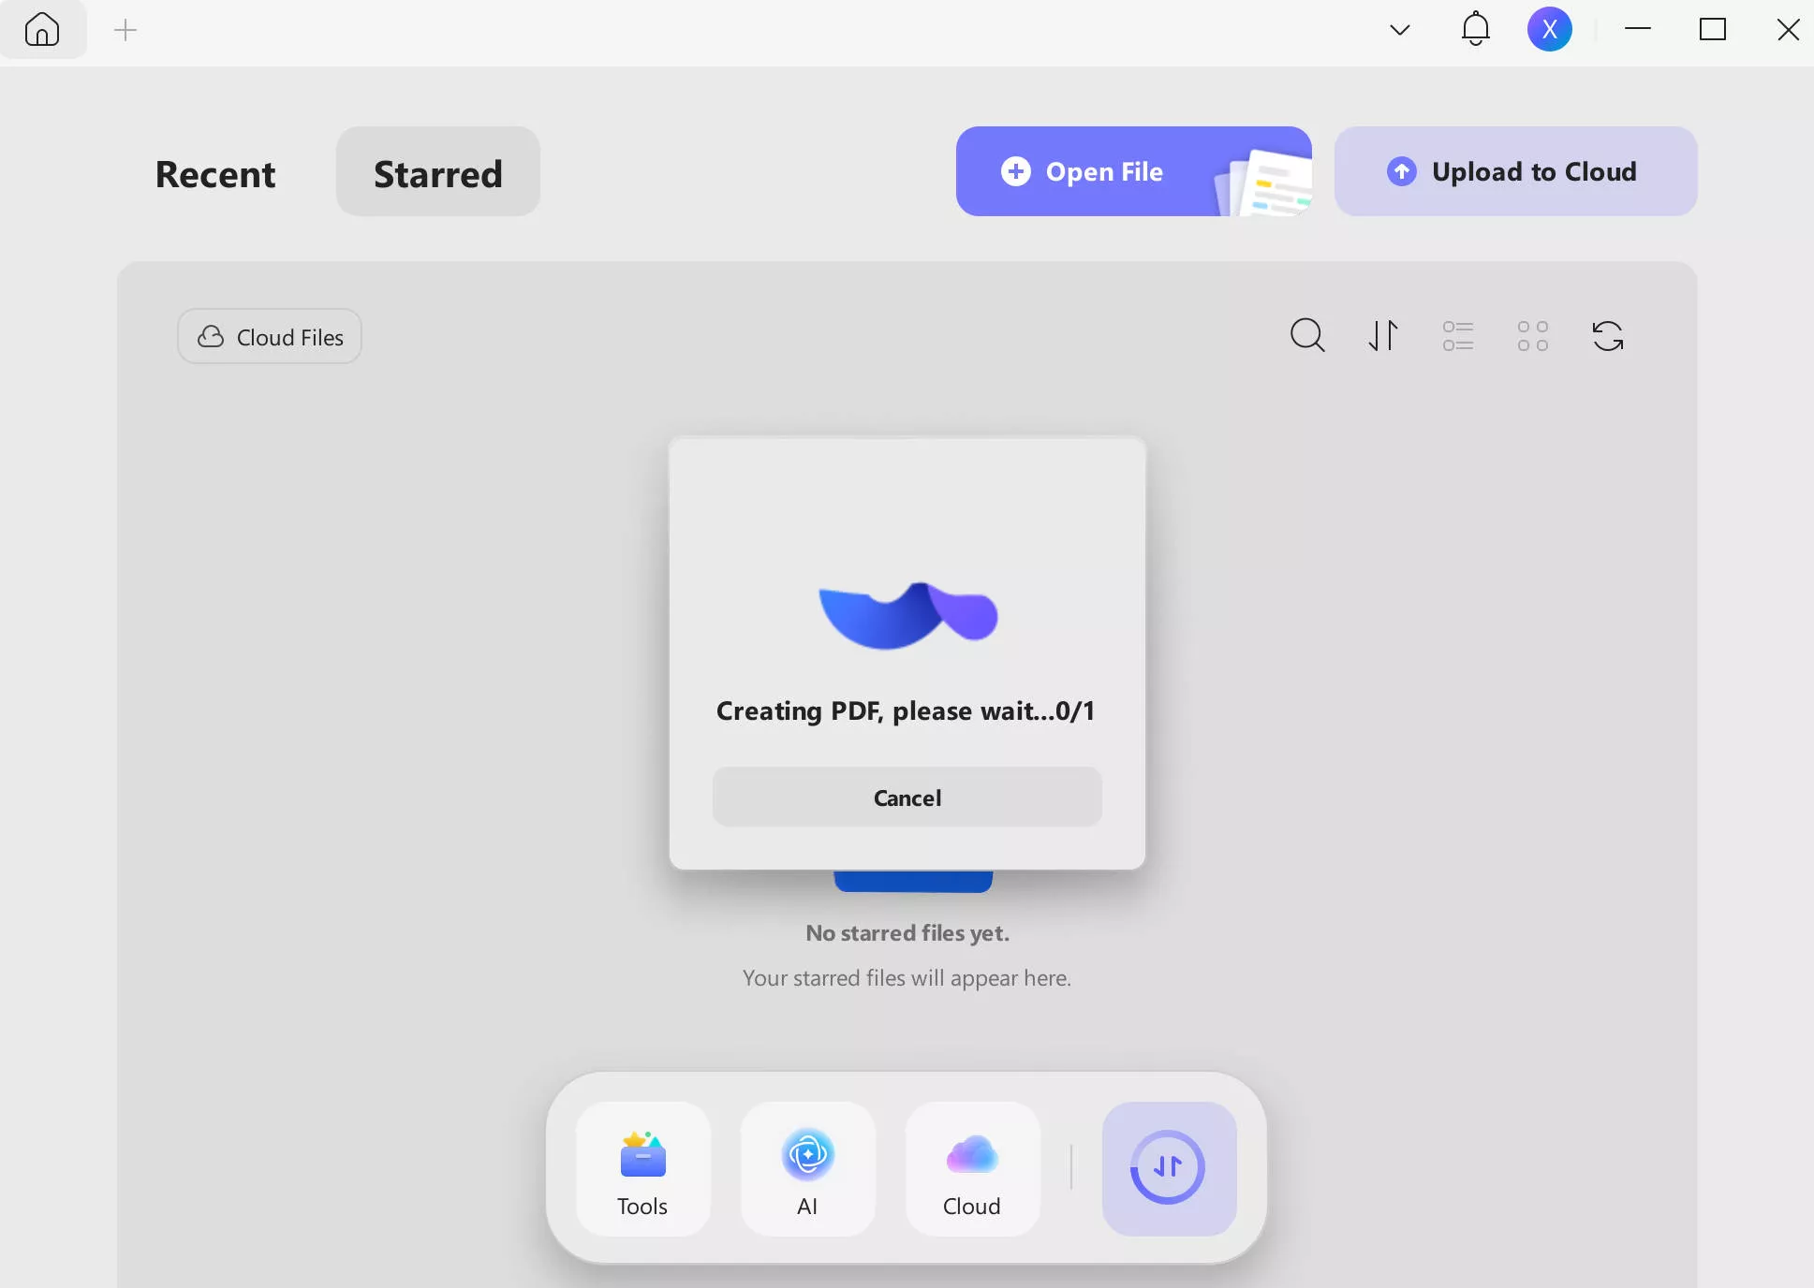Screen dimensions: 1814x1288
Task: Open the sort order options
Action: pos(1383,335)
